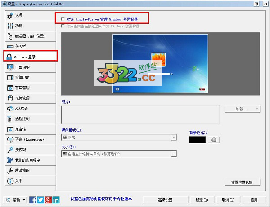
Task: Click the 颜色模式 label
Action: (x=72, y=130)
